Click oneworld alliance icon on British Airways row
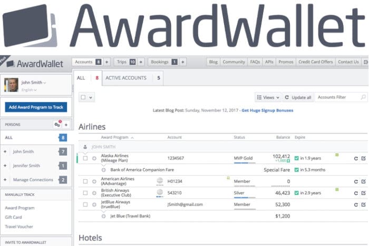The width and height of the screenshot is (369, 246). (160, 193)
